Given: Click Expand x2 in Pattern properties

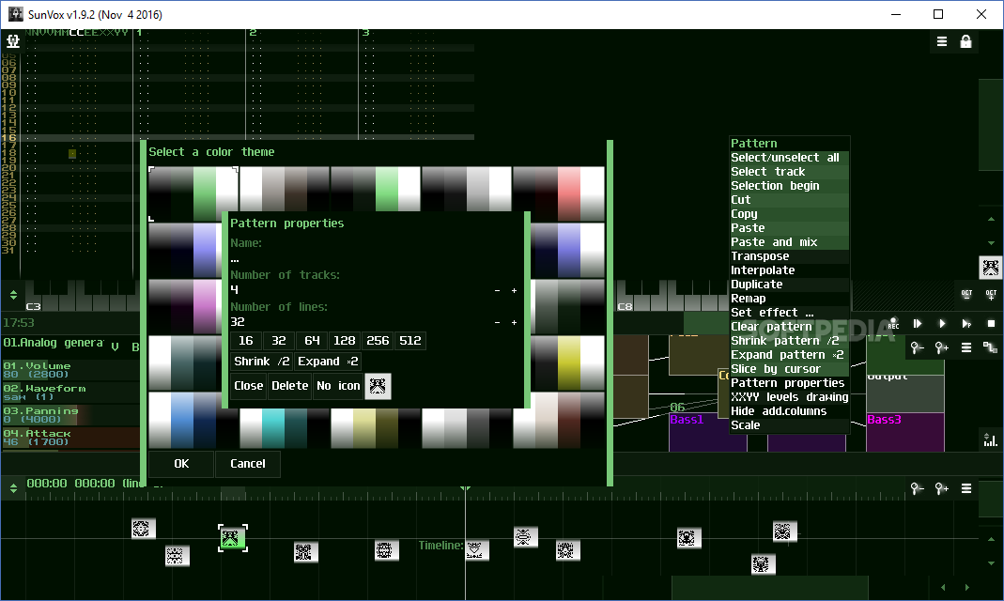Looking at the screenshot, I should [328, 361].
